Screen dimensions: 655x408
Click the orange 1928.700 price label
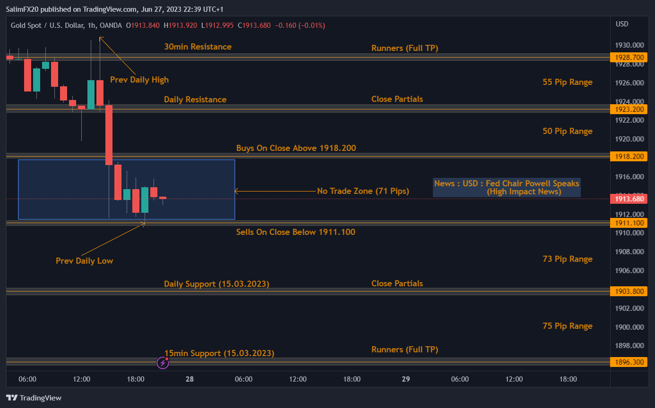(x=629, y=57)
